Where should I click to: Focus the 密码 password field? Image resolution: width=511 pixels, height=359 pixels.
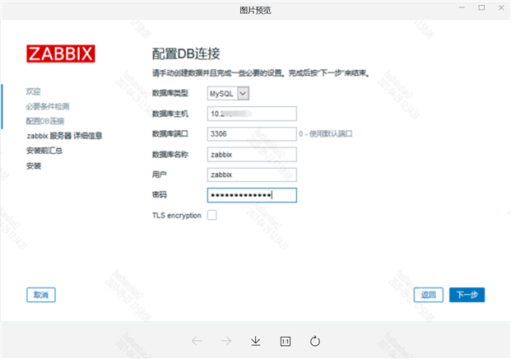pos(252,195)
